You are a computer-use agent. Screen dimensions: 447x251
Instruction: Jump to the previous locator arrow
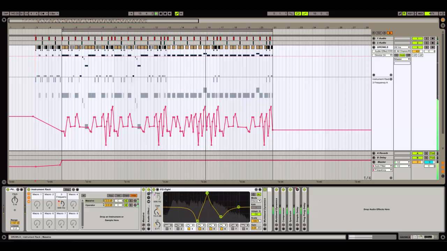(x=374, y=33)
